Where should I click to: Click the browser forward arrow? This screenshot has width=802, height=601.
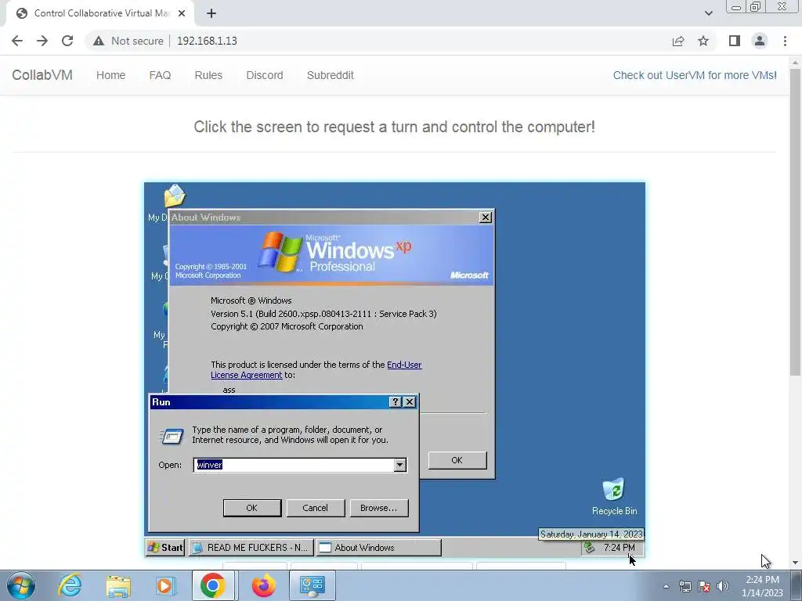pyautogui.click(x=42, y=41)
